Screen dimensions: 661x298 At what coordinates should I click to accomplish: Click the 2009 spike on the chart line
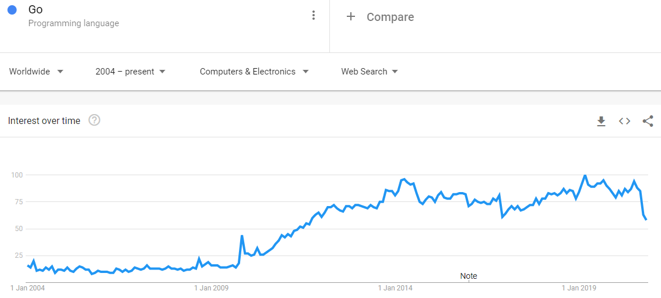(x=241, y=236)
